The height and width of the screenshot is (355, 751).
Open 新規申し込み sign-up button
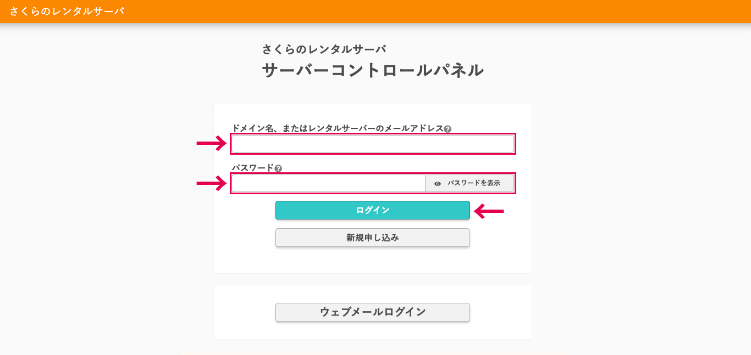tap(373, 238)
